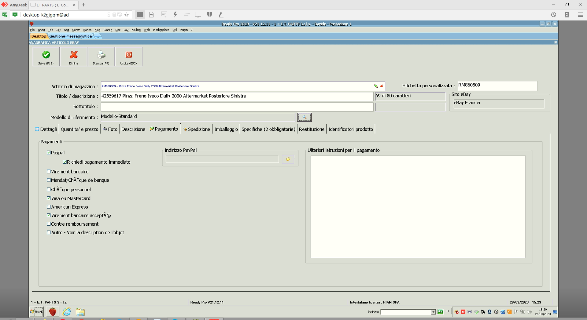Viewport: 587px width, 320px height.
Task: Open volume speaker icon in the tray
Action: 529,312
